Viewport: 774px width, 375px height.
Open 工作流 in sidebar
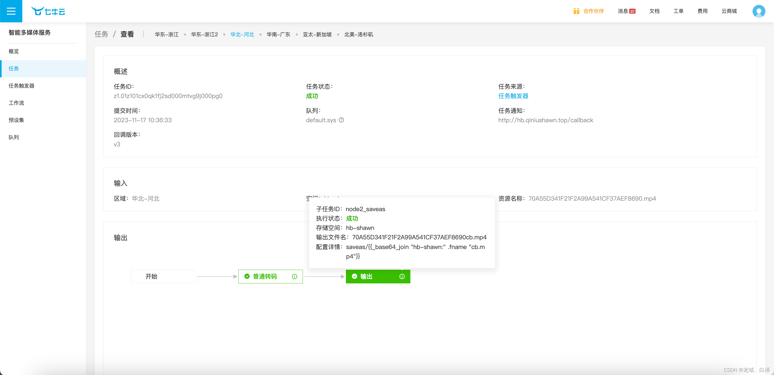coord(43,103)
